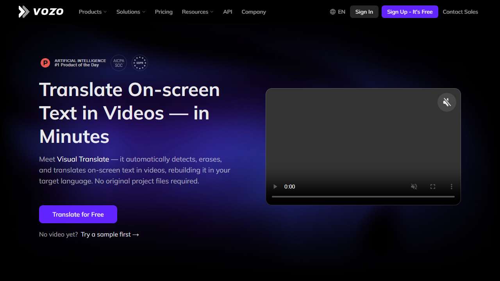Viewport: 500px width, 281px height.
Task: Unmute video using round overlay button
Action: tap(447, 102)
